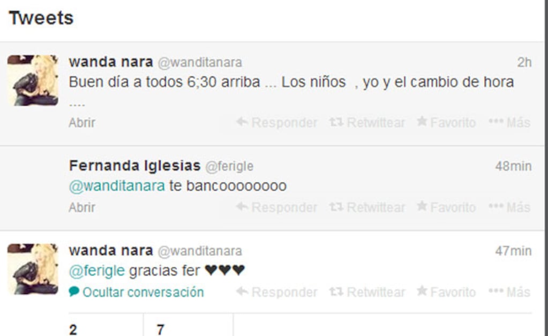Favorite the 'gracias fer' tweet
Screen dimensions: 548x336
point(446,292)
